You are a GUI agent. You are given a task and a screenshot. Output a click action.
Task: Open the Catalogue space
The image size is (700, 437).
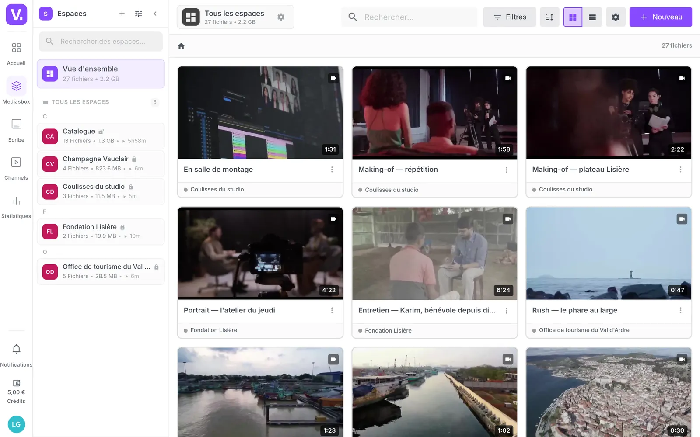[x=101, y=136]
